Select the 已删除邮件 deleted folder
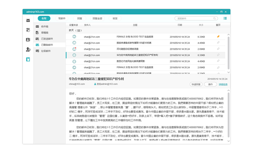 (x=50, y=45)
